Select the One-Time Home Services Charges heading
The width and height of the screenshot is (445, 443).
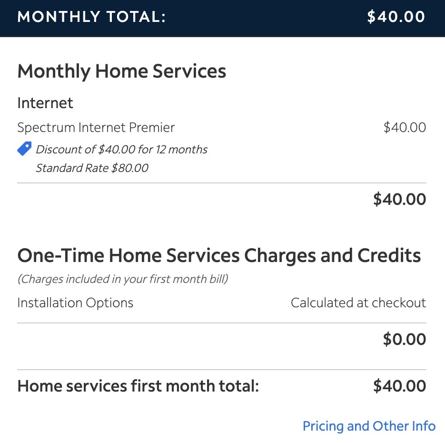[219, 255]
